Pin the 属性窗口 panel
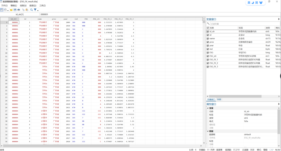The width and height of the screenshot is (281, 151). pyautogui.click(x=279, y=104)
